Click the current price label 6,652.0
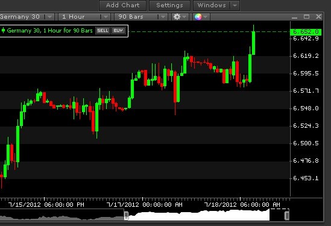331x226 pixels. [306, 32]
